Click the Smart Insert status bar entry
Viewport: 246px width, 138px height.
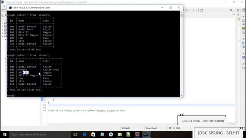[151, 128]
